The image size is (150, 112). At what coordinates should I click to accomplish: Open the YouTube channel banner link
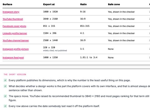[x=16, y=40]
